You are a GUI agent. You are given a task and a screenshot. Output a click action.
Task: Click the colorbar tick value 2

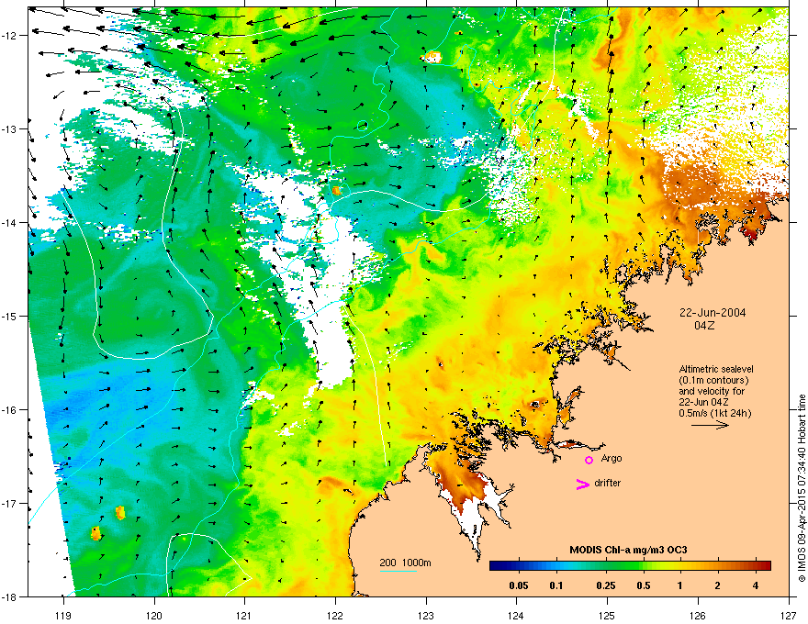(x=717, y=585)
